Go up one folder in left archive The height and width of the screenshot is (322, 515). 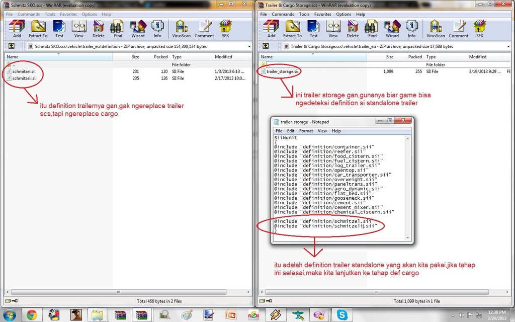tap(11, 46)
